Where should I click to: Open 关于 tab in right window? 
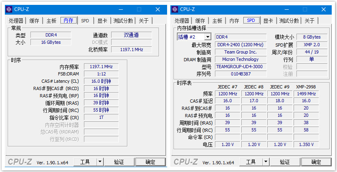click(x=310, y=21)
